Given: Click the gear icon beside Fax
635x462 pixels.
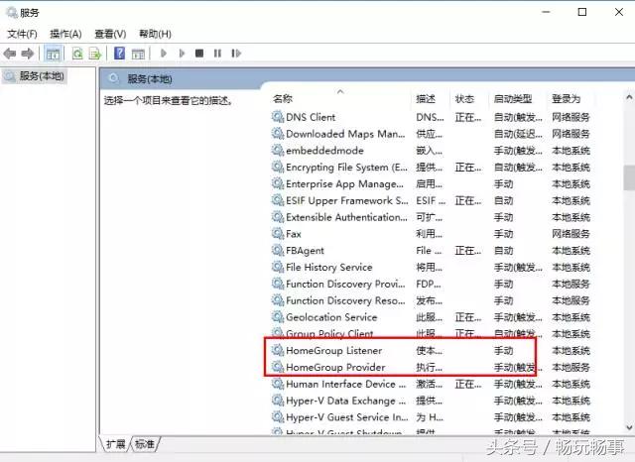Looking at the screenshot, I should [x=278, y=233].
